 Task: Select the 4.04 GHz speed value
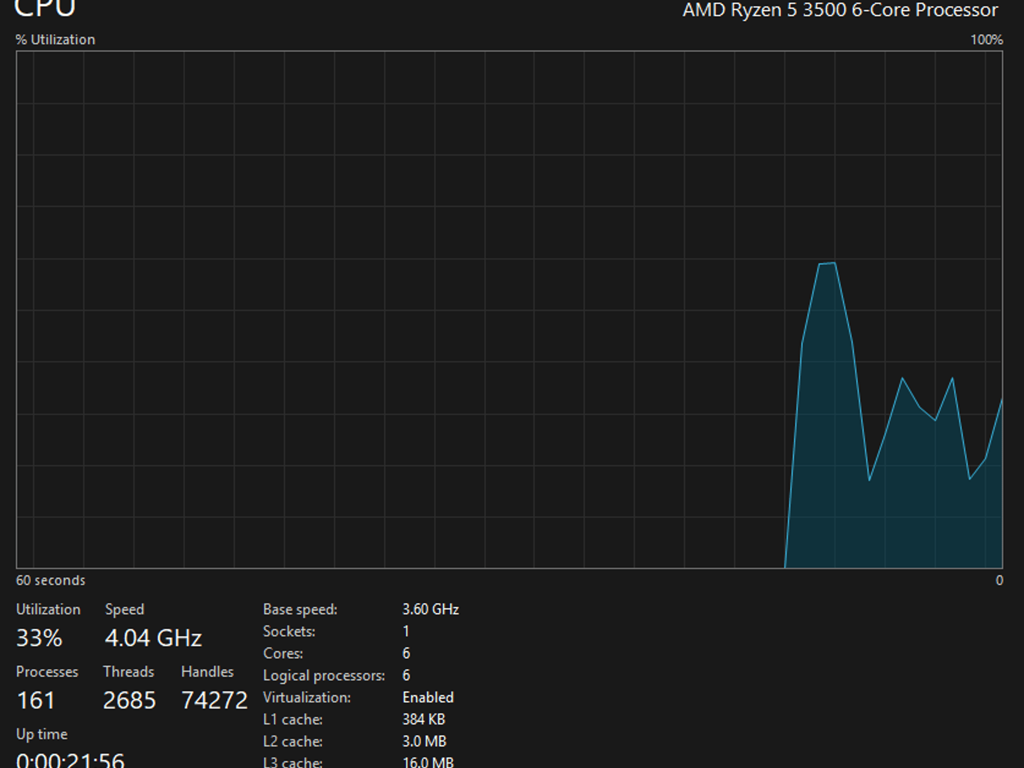[x=153, y=638]
